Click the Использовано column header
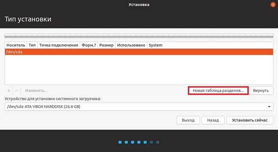The height and width of the screenshot is (152, 278). (x=131, y=45)
